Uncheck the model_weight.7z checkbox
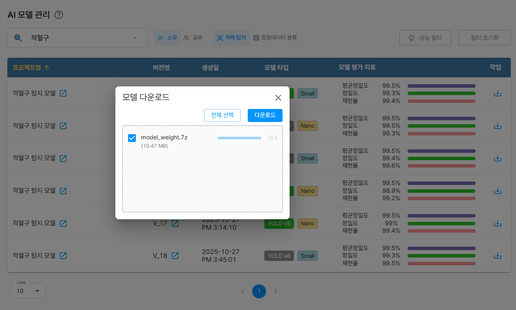The image size is (516, 310). (x=132, y=138)
